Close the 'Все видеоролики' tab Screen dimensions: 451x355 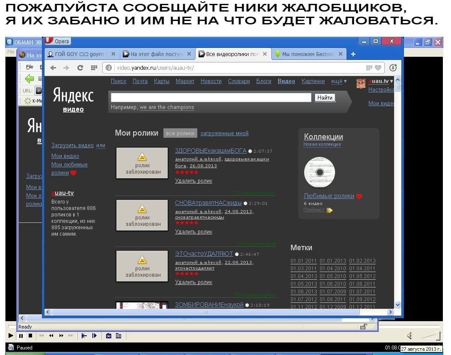264,54
